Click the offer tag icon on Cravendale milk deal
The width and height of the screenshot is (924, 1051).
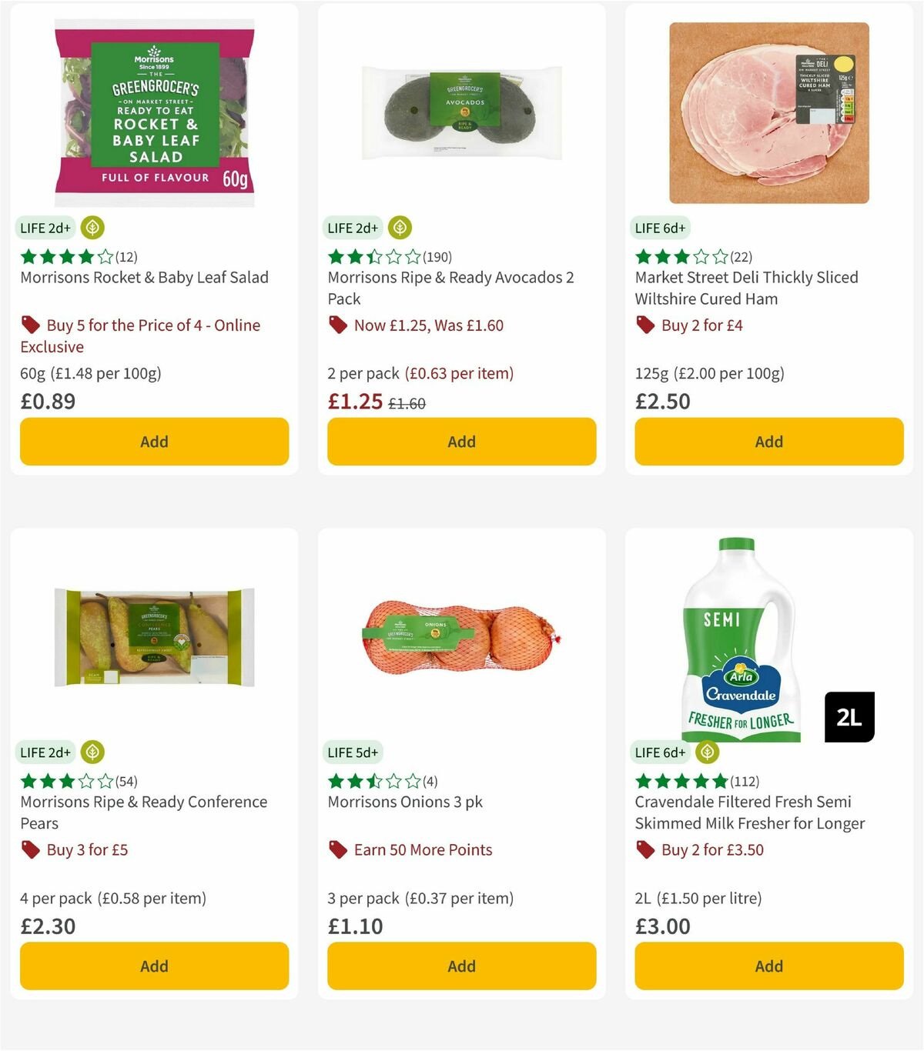[x=644, y=849]
